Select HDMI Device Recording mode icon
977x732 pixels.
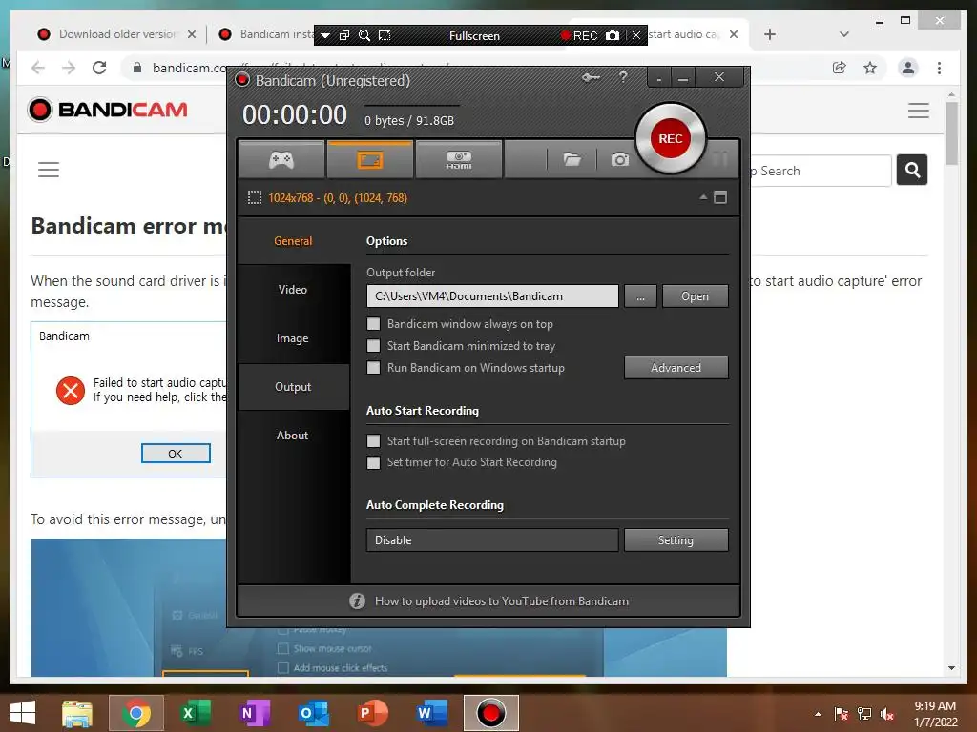(459, 160)
